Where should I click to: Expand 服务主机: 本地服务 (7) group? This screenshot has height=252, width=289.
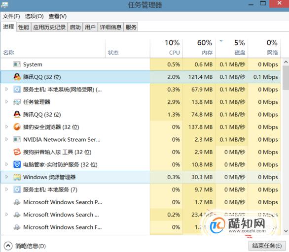(6, 189)
